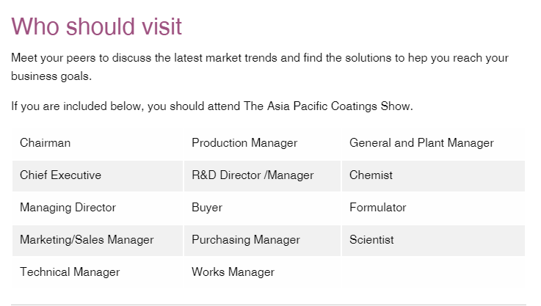Click the "business goals." text line
This screenshot has width=541, height=306.
point(51,76)
